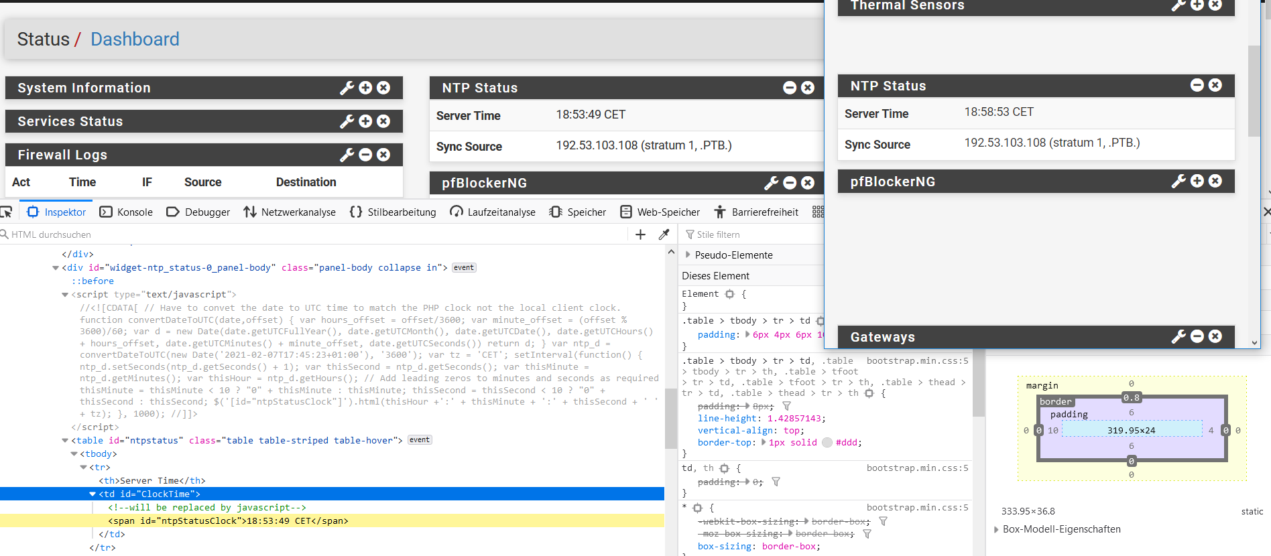Collapse the table ntpstatus node
The height and width of the screenshot is (556, 1271).
pos(65,440)
